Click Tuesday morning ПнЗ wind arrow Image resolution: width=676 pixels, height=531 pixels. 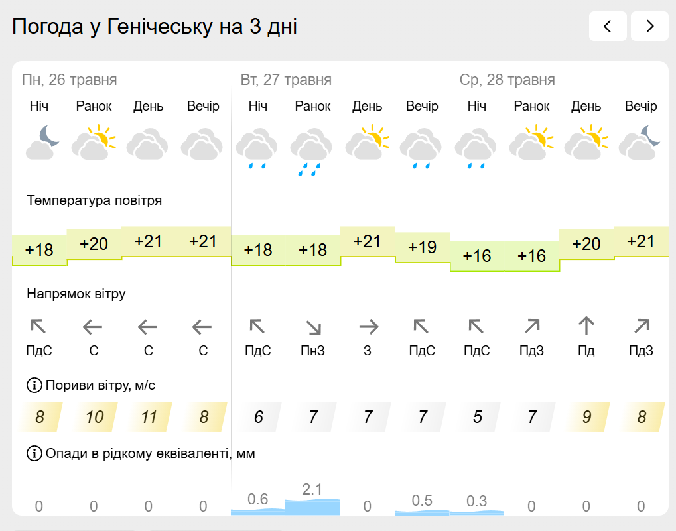coord(313,327)
